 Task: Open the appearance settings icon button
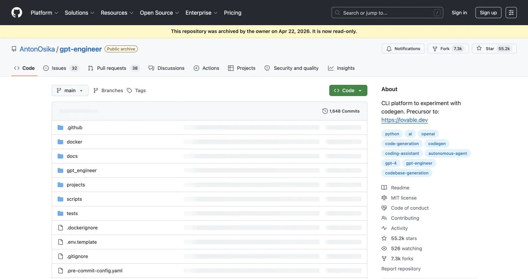point(511,13)
